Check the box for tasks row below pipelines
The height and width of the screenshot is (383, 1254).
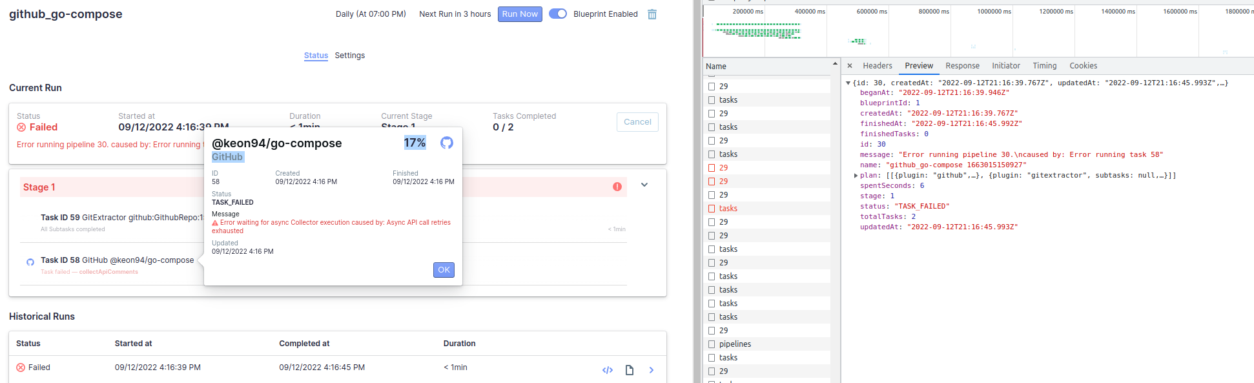[712, 358]
